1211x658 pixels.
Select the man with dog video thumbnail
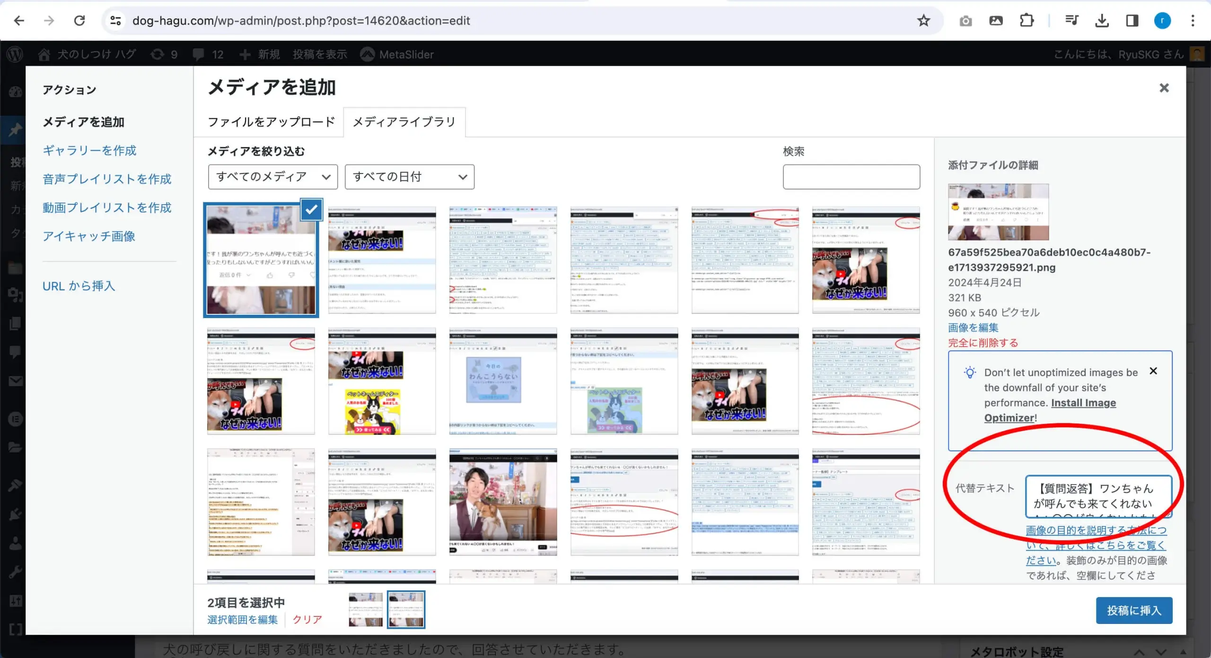click(503, 502)
